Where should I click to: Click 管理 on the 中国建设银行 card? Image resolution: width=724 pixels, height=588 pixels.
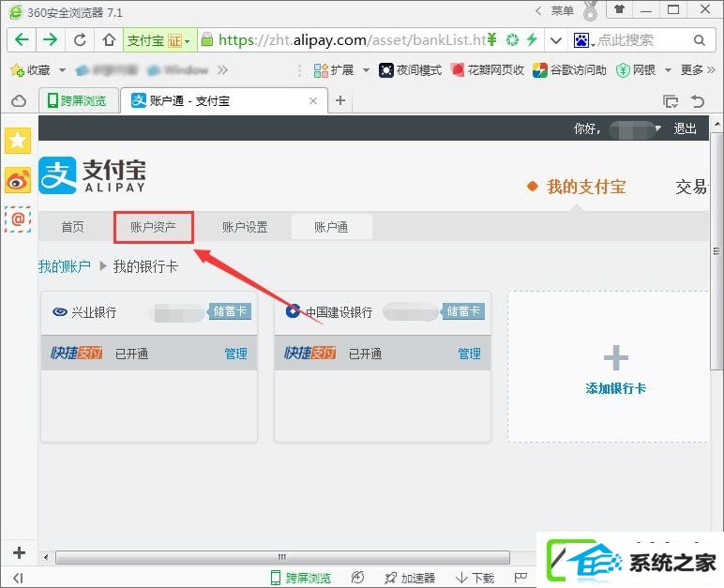point(469,354)
